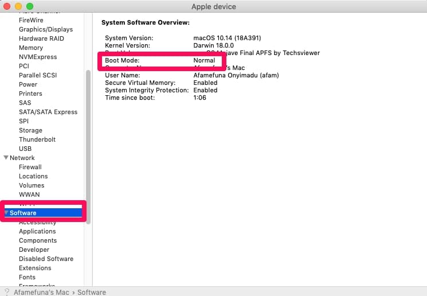Click System Integrity Protection Enabled value

(205, 90)
